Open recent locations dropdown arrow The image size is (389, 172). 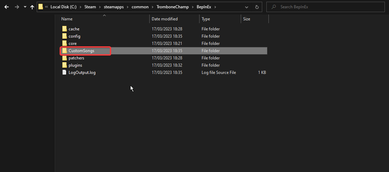(25, 7)
